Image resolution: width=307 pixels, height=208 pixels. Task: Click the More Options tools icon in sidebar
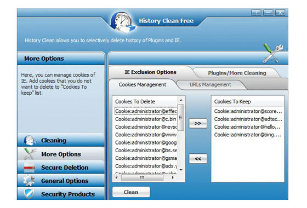(x=30, y=154)
